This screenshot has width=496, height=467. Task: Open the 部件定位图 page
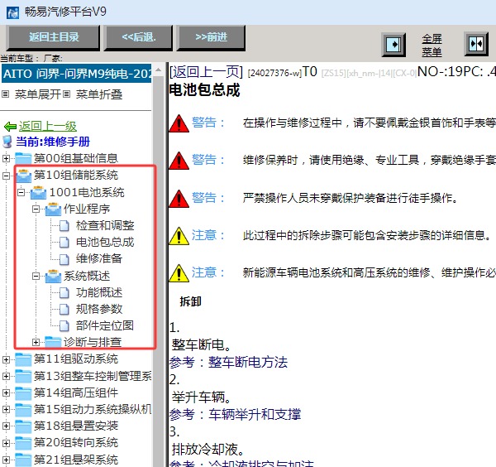(x=105, y=325)
